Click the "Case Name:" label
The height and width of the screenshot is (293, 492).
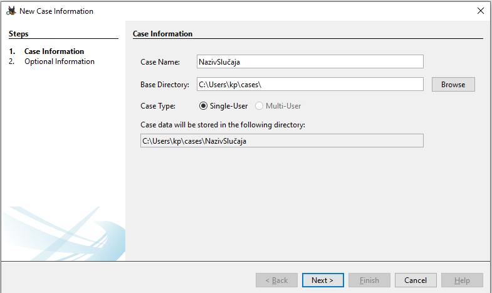(x=160, y=61)
